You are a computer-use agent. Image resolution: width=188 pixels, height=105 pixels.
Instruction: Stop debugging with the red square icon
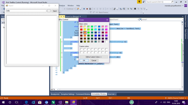(87, 9)
